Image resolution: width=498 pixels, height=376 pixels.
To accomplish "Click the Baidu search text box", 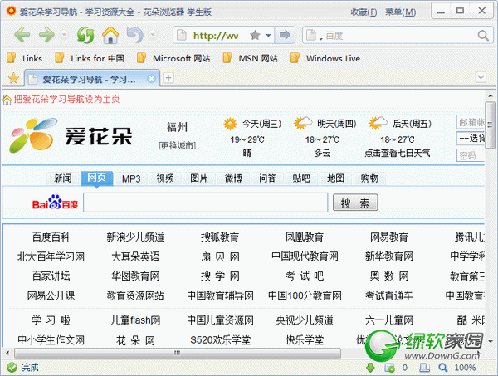I will pyautogui.click(x=206, y=203).
